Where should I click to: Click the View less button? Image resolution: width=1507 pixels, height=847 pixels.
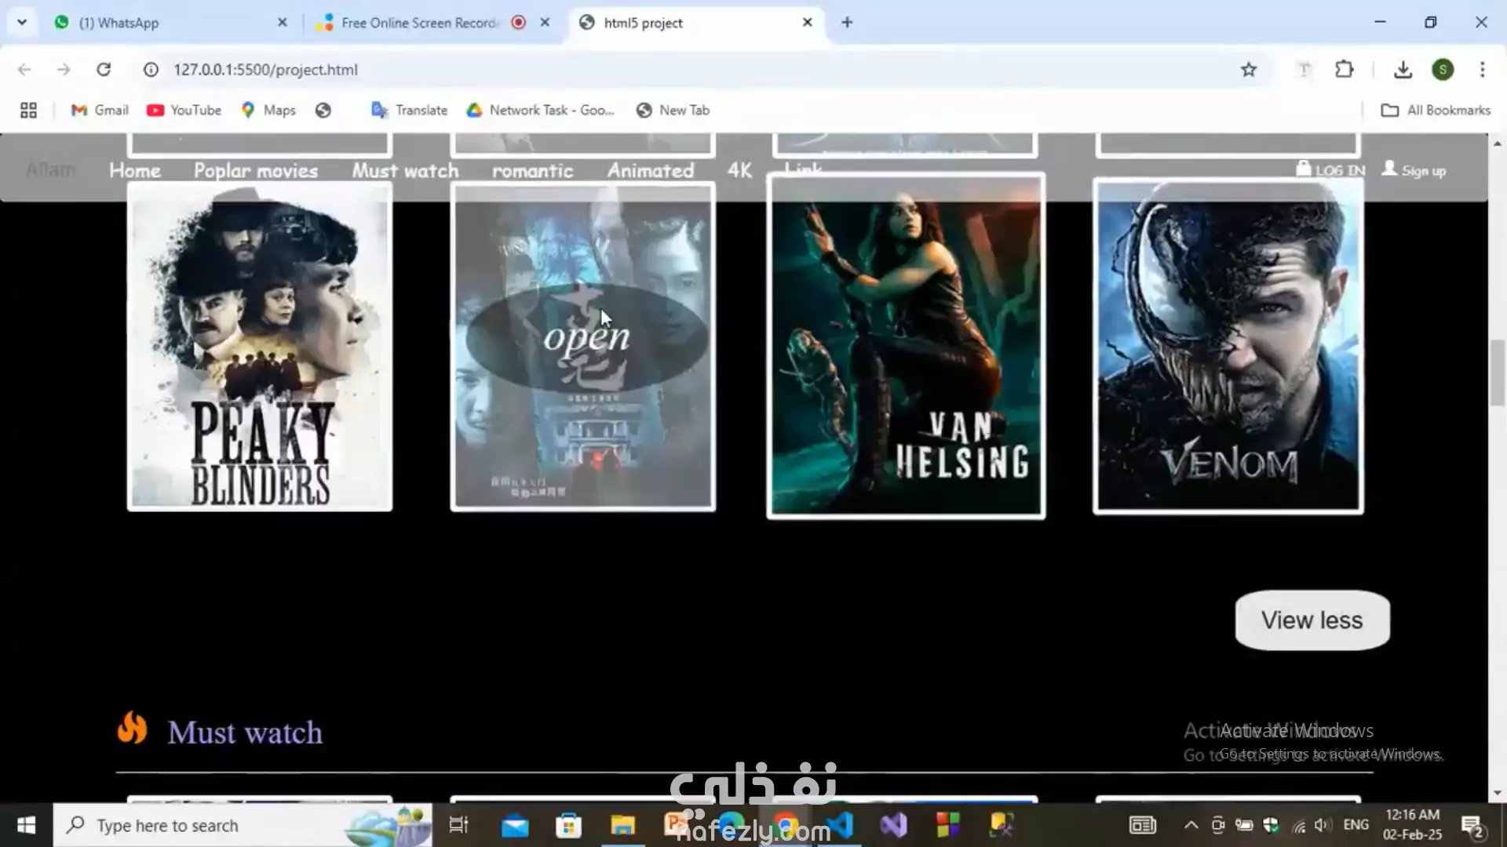pyautogui.click(x=1312, y=620)
